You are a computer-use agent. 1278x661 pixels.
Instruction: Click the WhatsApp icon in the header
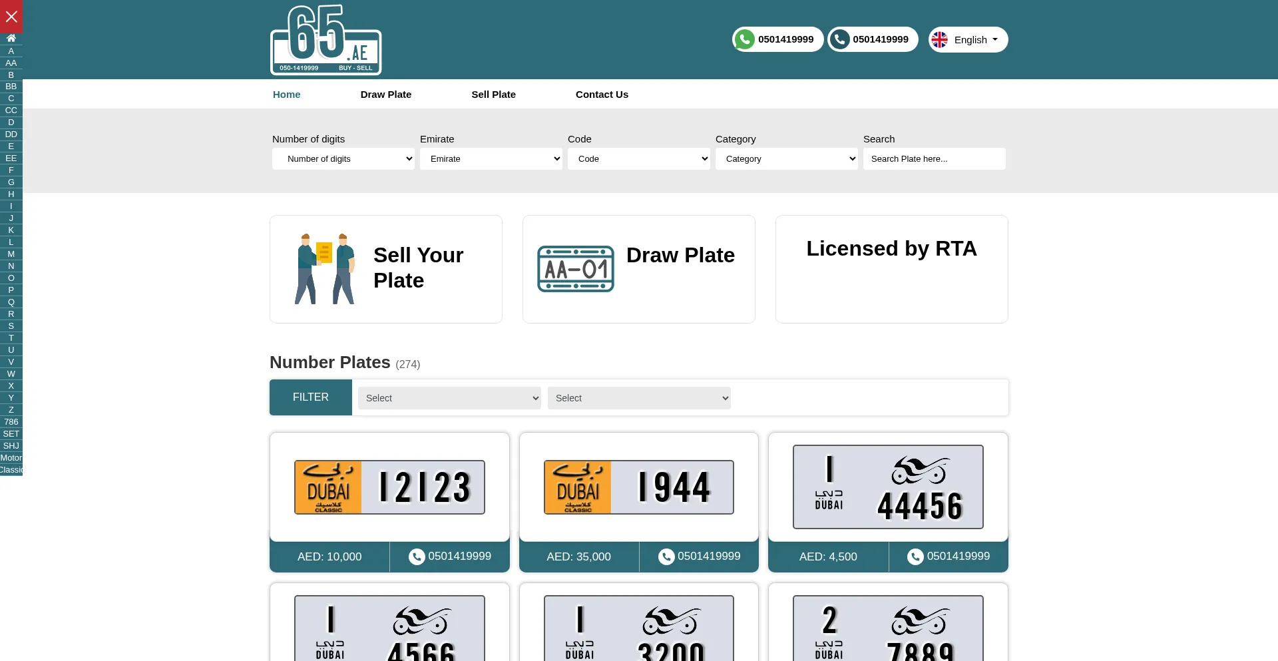pos(744,40)
